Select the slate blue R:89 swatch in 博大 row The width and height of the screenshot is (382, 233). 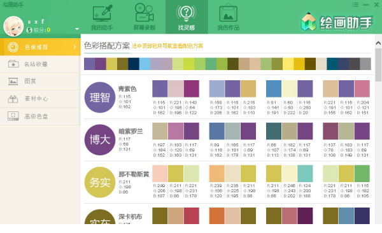click(x=217, y=131)
